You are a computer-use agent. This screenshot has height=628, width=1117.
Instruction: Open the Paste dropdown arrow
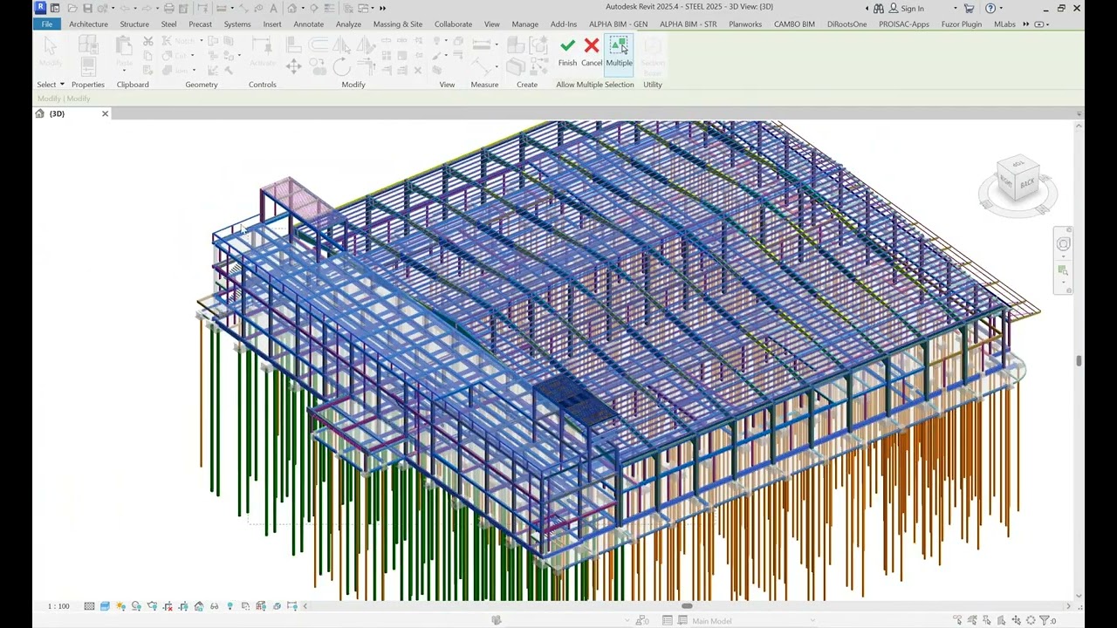click(x=124, y=71)
